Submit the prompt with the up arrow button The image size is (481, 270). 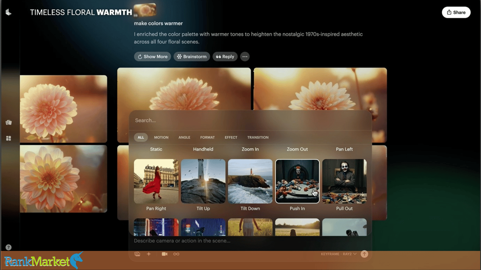click(x=364, y=254)
